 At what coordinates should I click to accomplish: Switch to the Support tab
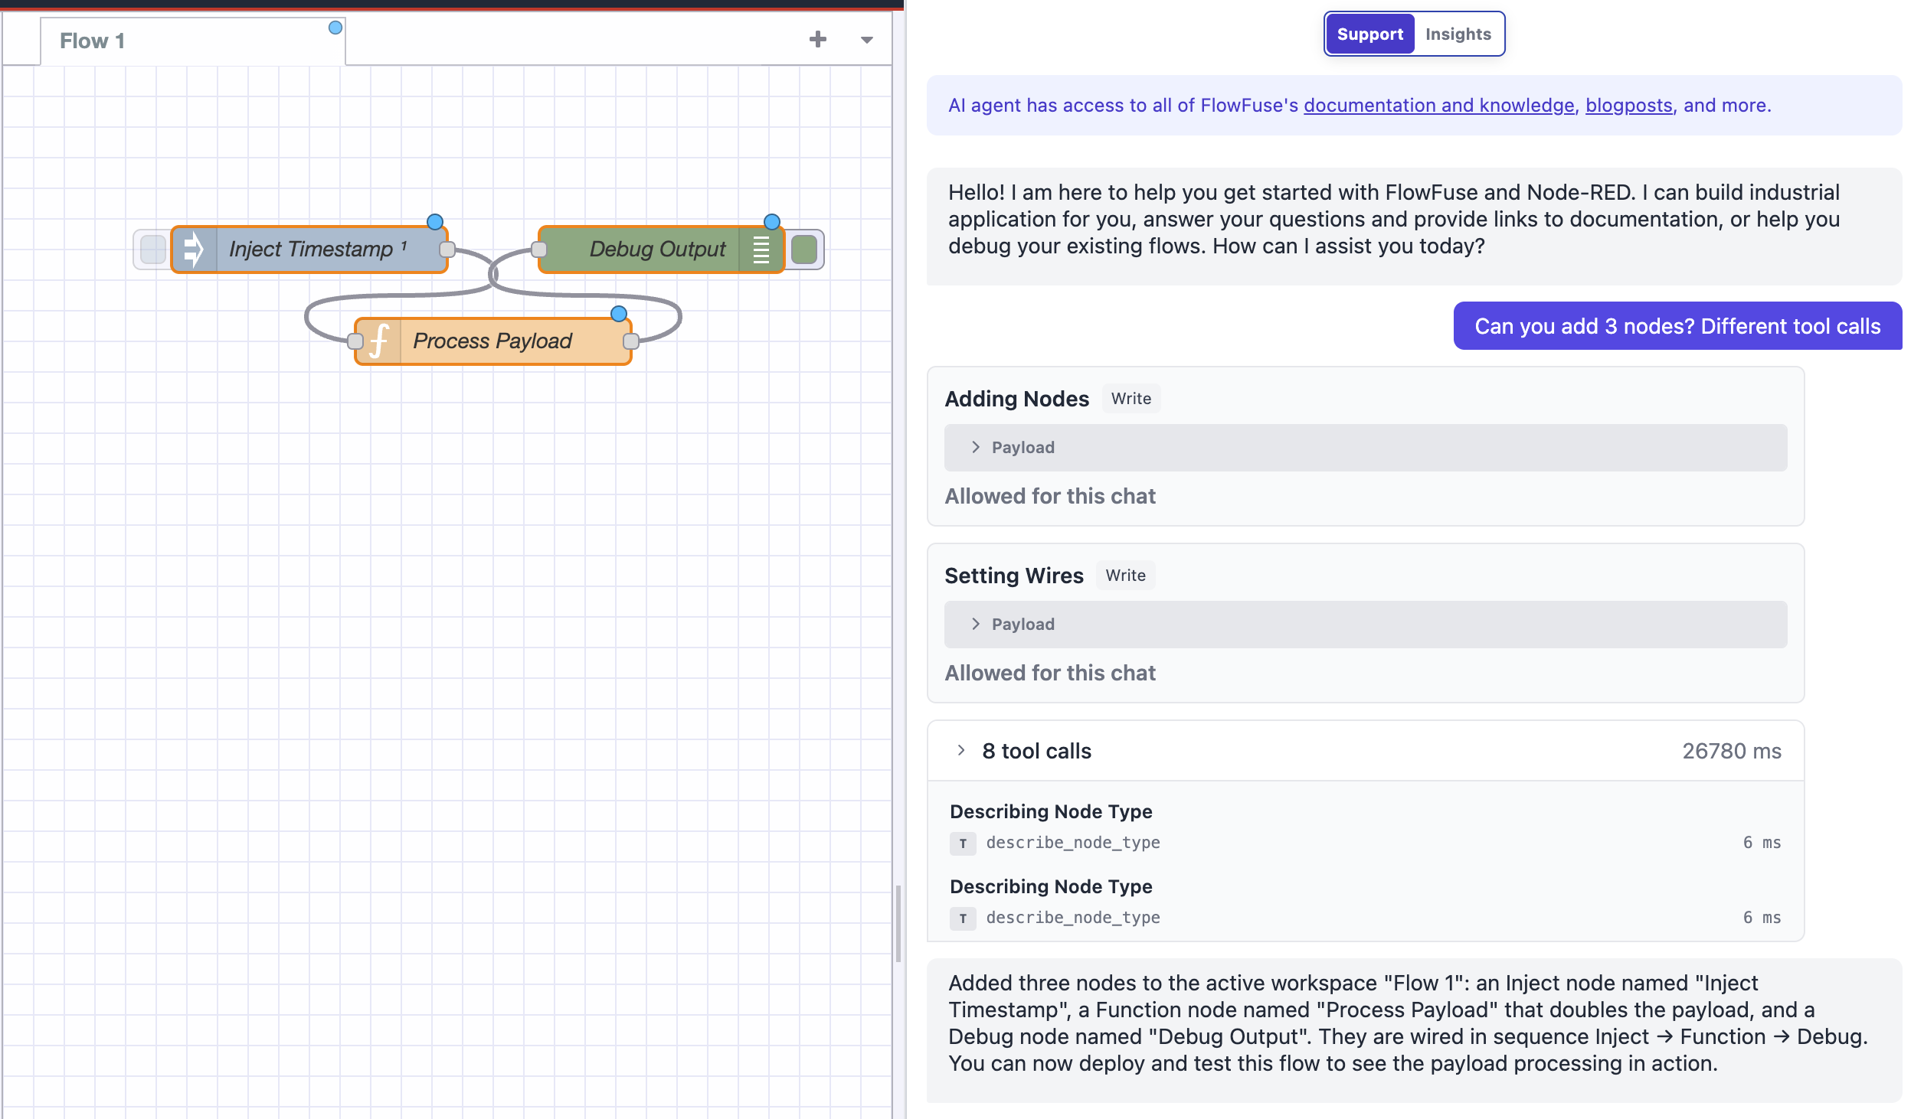coord(1370,34)
